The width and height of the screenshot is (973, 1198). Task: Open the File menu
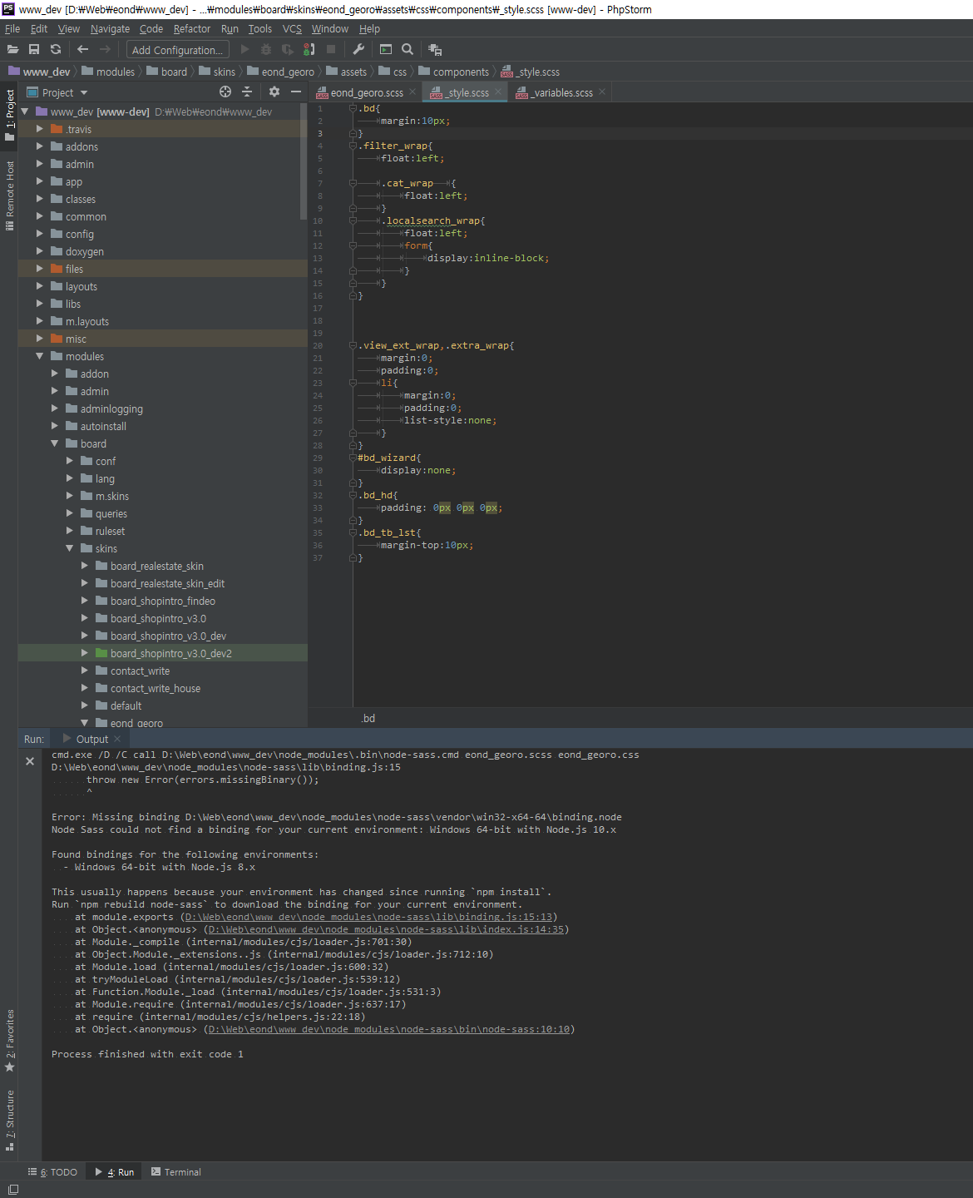12,28
